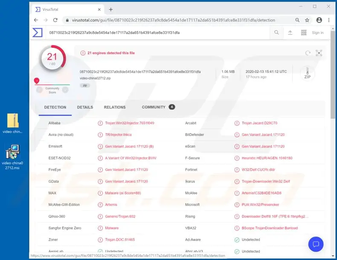
Task: Bookmark this page with star icon
Action: 307,20
